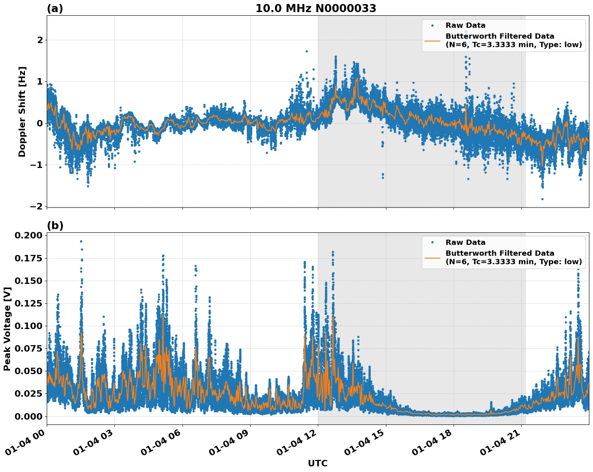The image size is (593, 472).
Task: Click the 0.193 V peak voltage spike near 01-04 01
Action: coord(82,242)
